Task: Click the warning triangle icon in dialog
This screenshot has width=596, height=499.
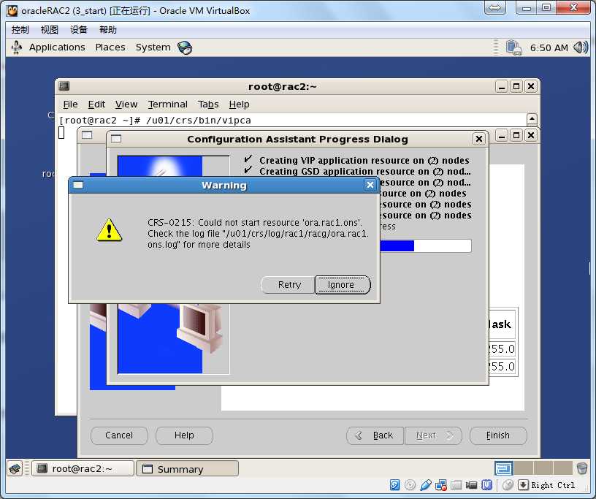Action: 109,230
